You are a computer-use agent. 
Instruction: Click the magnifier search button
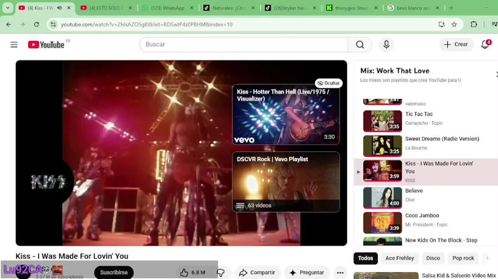[360, 45]
